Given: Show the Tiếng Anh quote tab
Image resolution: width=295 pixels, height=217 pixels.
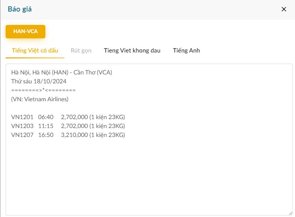Looking at the screenshot, I should point(186,51).
